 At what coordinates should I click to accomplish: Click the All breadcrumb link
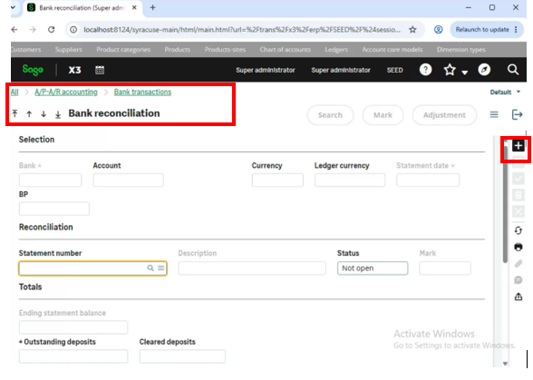15,92
